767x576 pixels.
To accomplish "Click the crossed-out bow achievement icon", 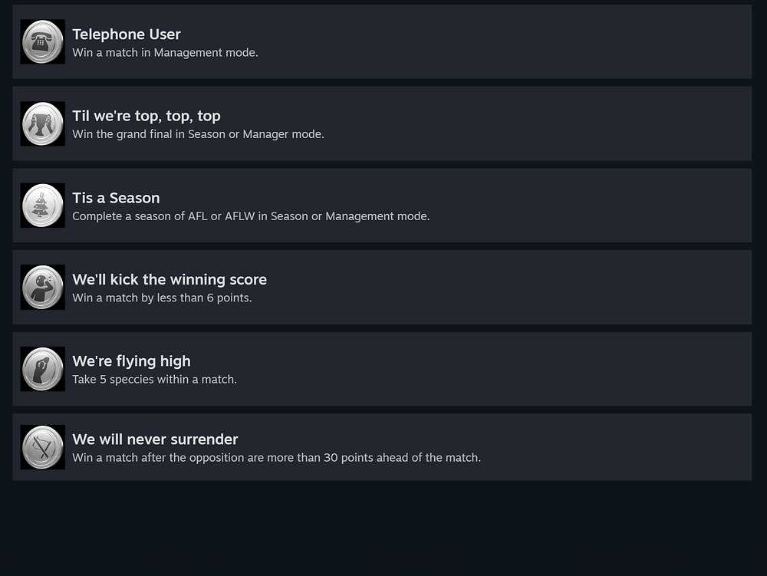I will [x=42, y=447].
